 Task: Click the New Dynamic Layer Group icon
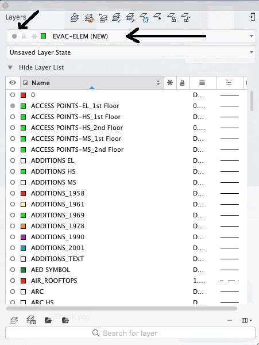65,320
